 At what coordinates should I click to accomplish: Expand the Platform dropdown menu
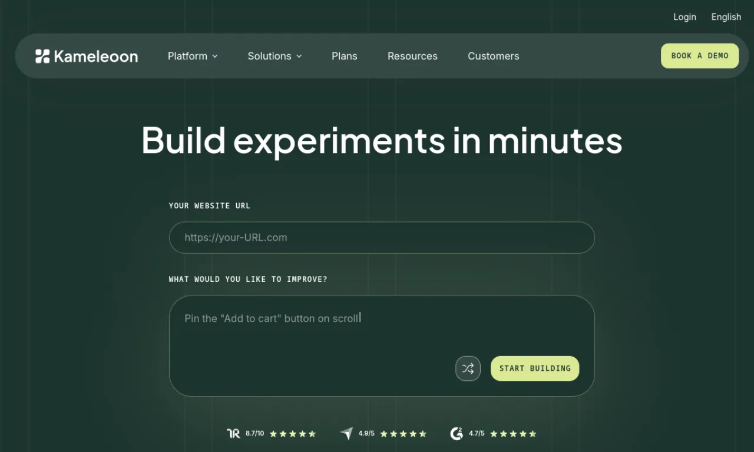tap(193, 56)
